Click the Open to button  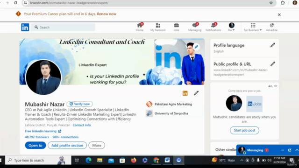click(x=36, y=145)
